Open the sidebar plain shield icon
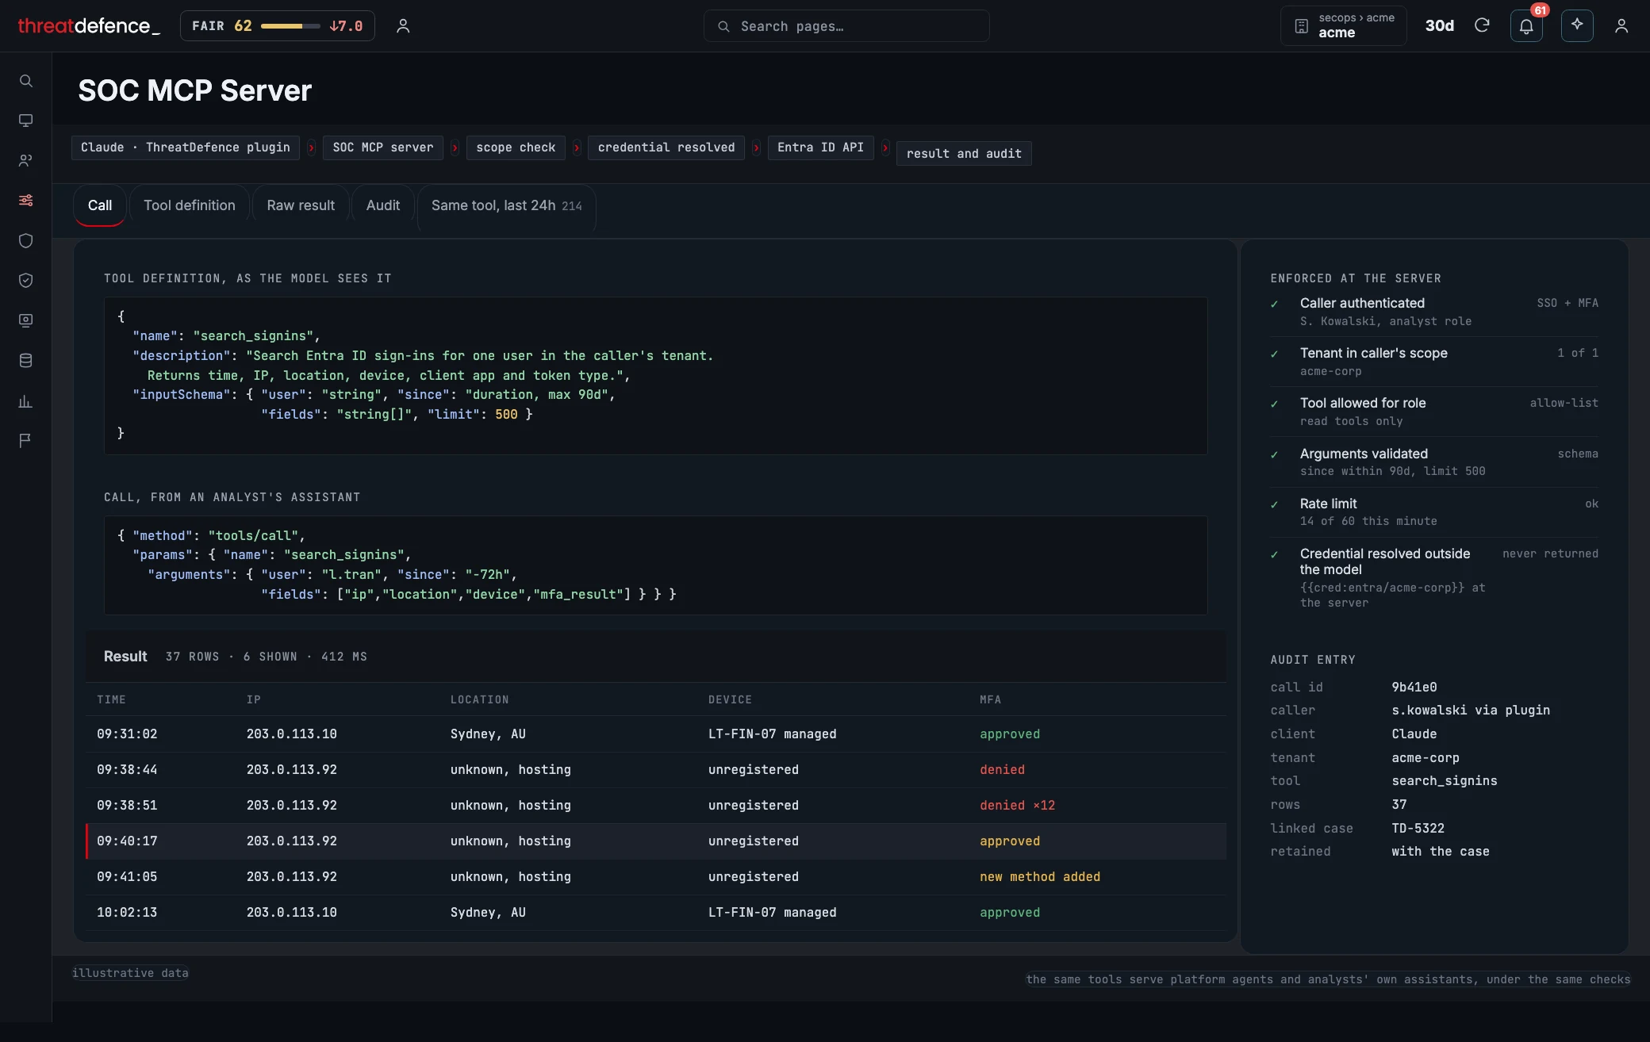1650x1042 pixels. (25, 240)
